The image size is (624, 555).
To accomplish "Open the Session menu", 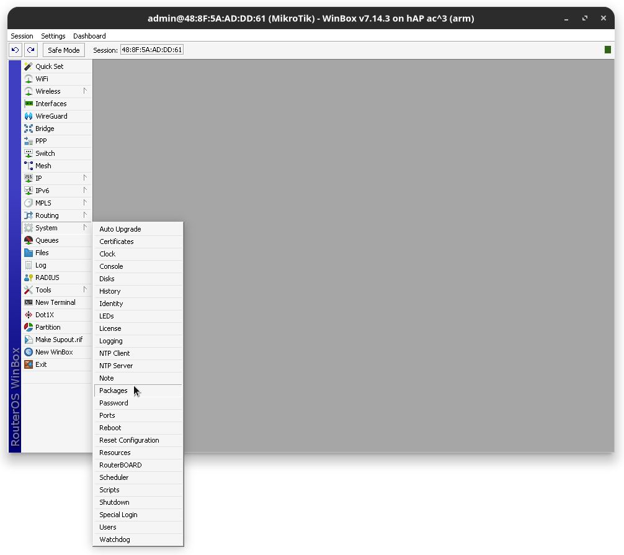I will (22, 36).
